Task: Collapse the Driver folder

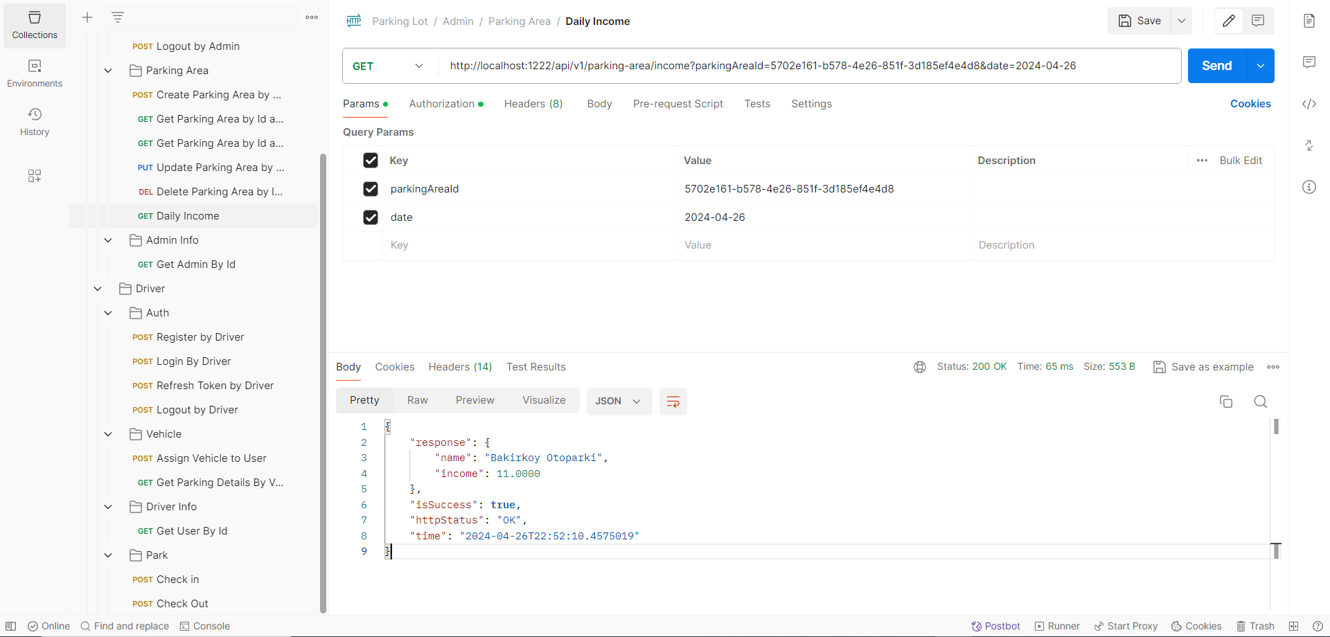Action: click(x=98, y=289)
